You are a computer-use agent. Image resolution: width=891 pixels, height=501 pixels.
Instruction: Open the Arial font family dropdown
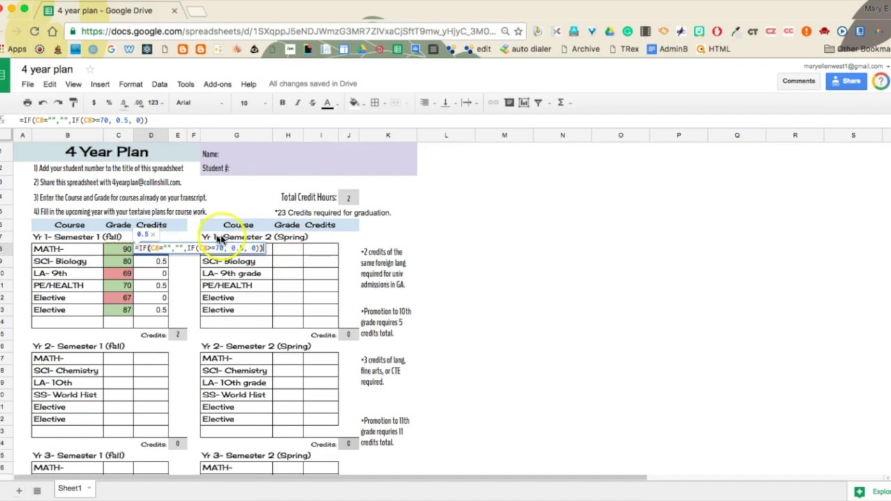(x=200, y=103)
